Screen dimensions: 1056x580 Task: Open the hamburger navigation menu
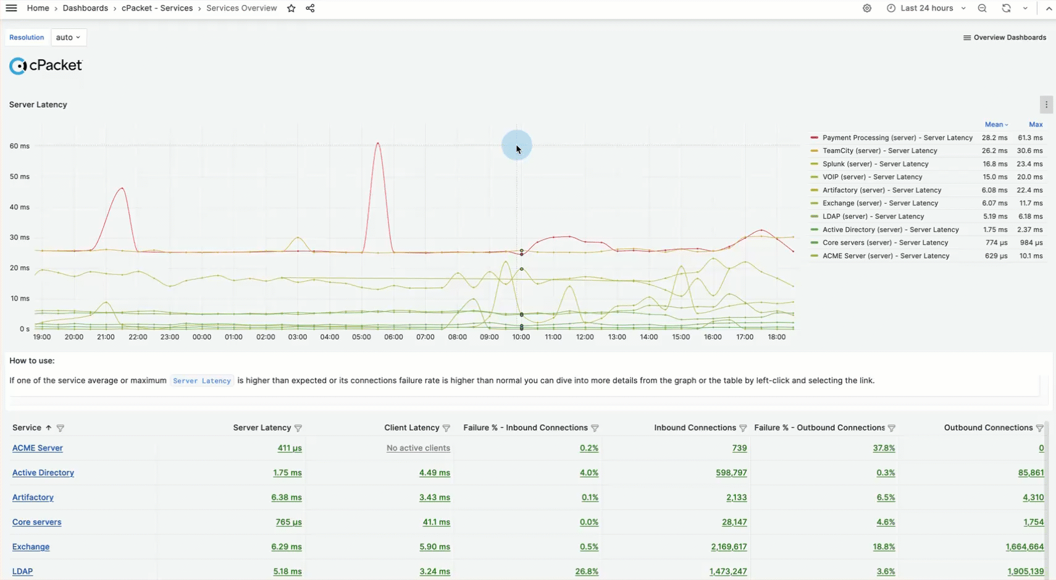click(11, 8)
